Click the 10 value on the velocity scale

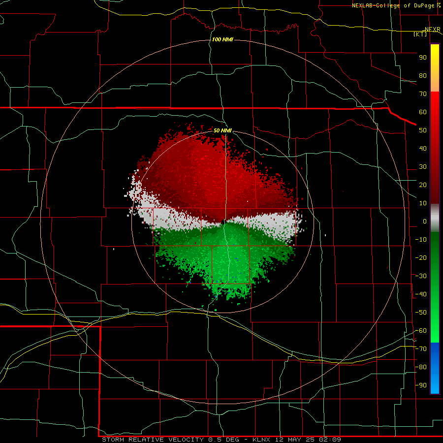tap(423, 203)
